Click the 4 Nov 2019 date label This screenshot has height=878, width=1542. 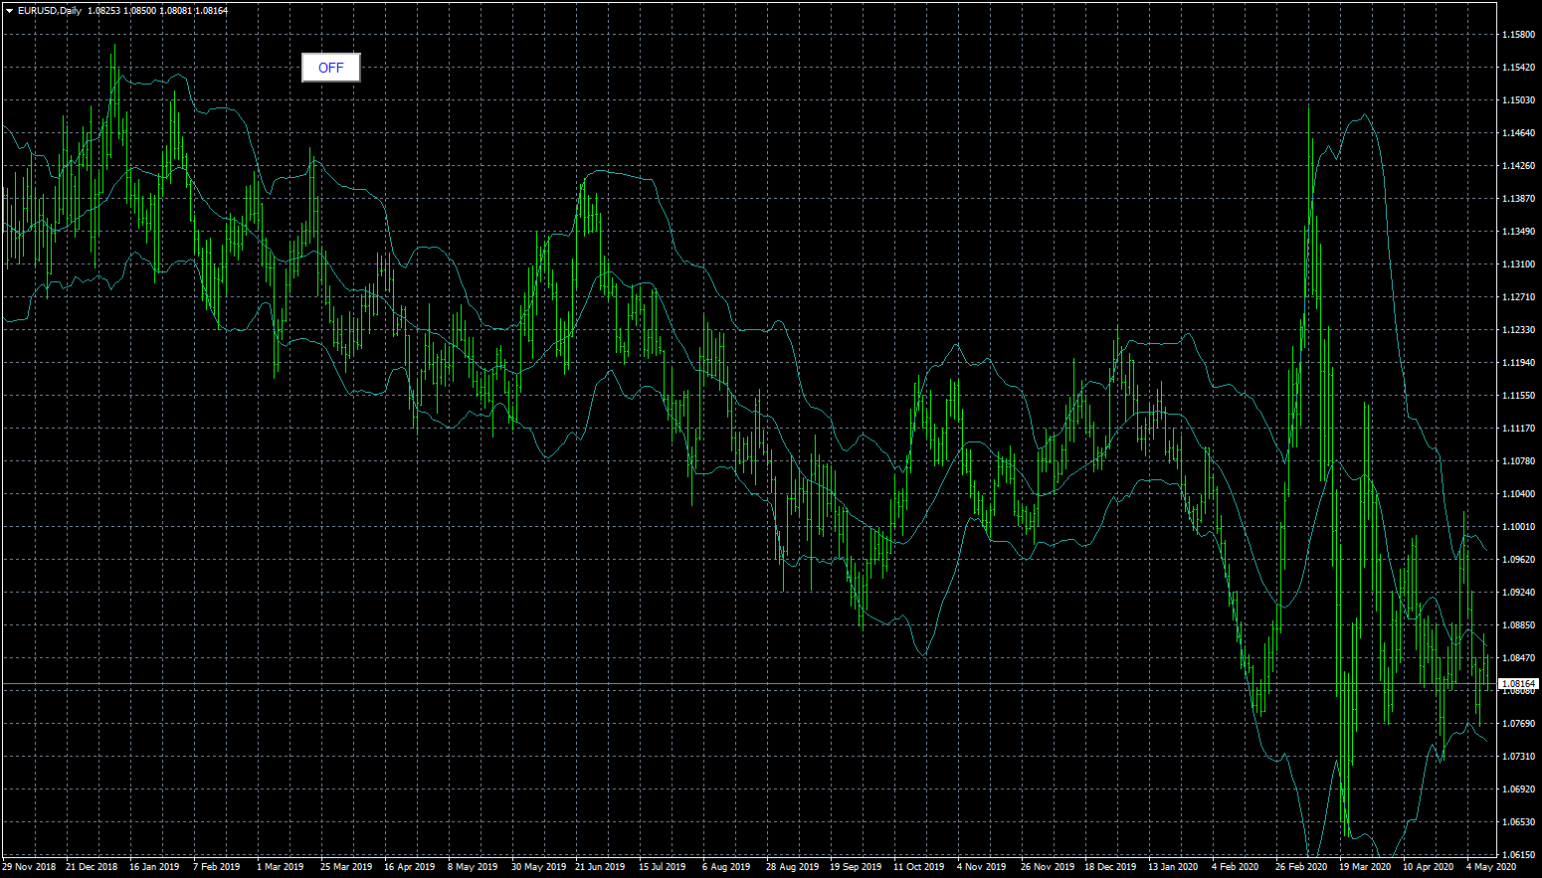tap(982, 867)
